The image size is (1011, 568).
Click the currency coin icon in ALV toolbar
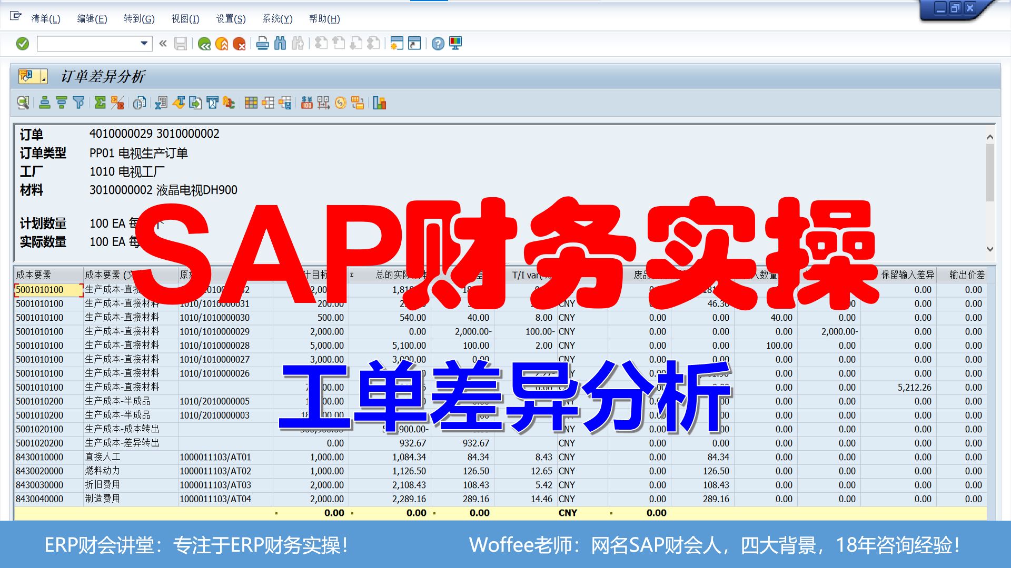point(341,103)
